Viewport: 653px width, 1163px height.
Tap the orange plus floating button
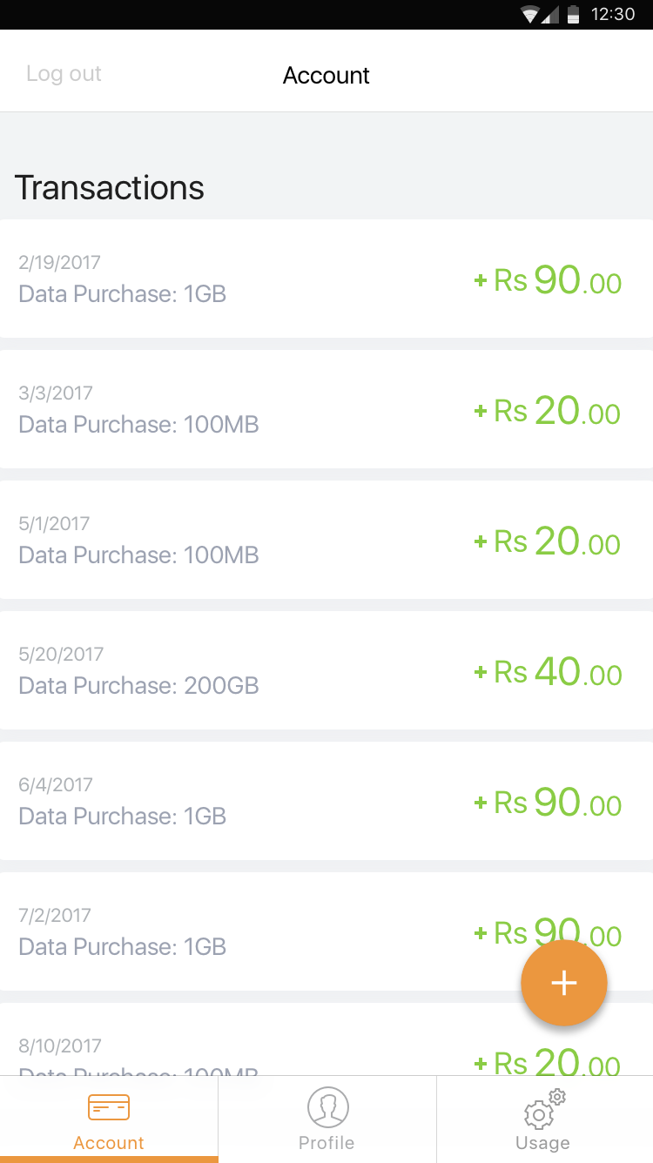(x=563, y=983)
